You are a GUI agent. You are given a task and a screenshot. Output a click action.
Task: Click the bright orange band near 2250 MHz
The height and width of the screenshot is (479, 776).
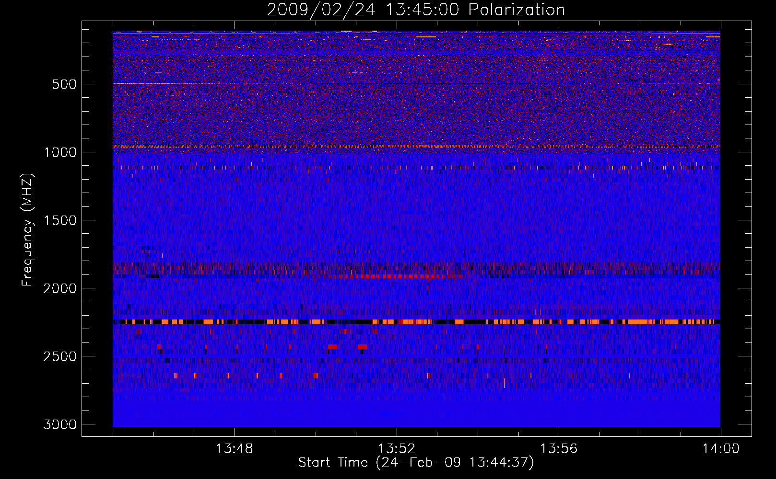click(416, 322)
